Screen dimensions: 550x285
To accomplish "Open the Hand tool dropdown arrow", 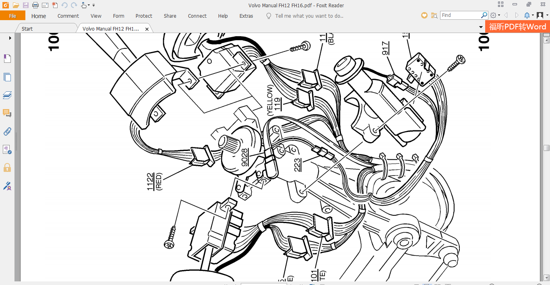I will [89, 6].
